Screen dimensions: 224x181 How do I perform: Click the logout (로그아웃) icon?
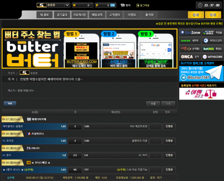tap(138, 6)
